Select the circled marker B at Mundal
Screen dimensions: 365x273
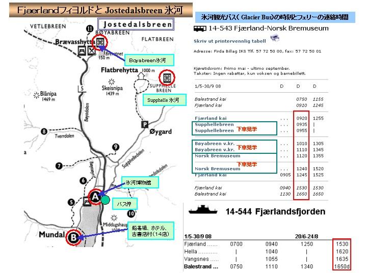pyautogui.click(x=74, y=237)
